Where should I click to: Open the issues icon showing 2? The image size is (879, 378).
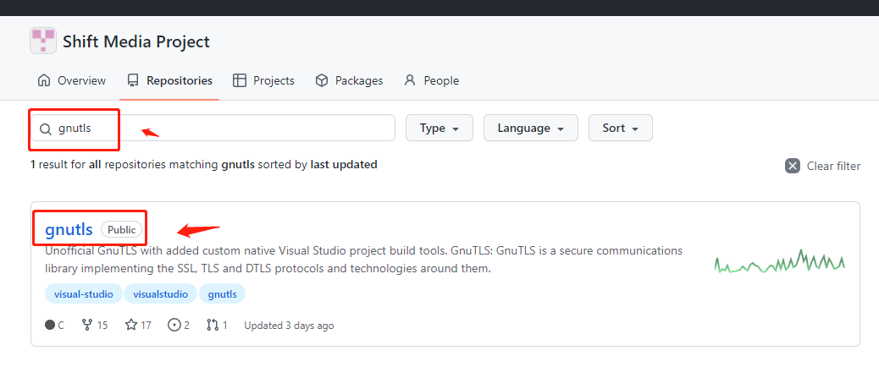(174, 325)
